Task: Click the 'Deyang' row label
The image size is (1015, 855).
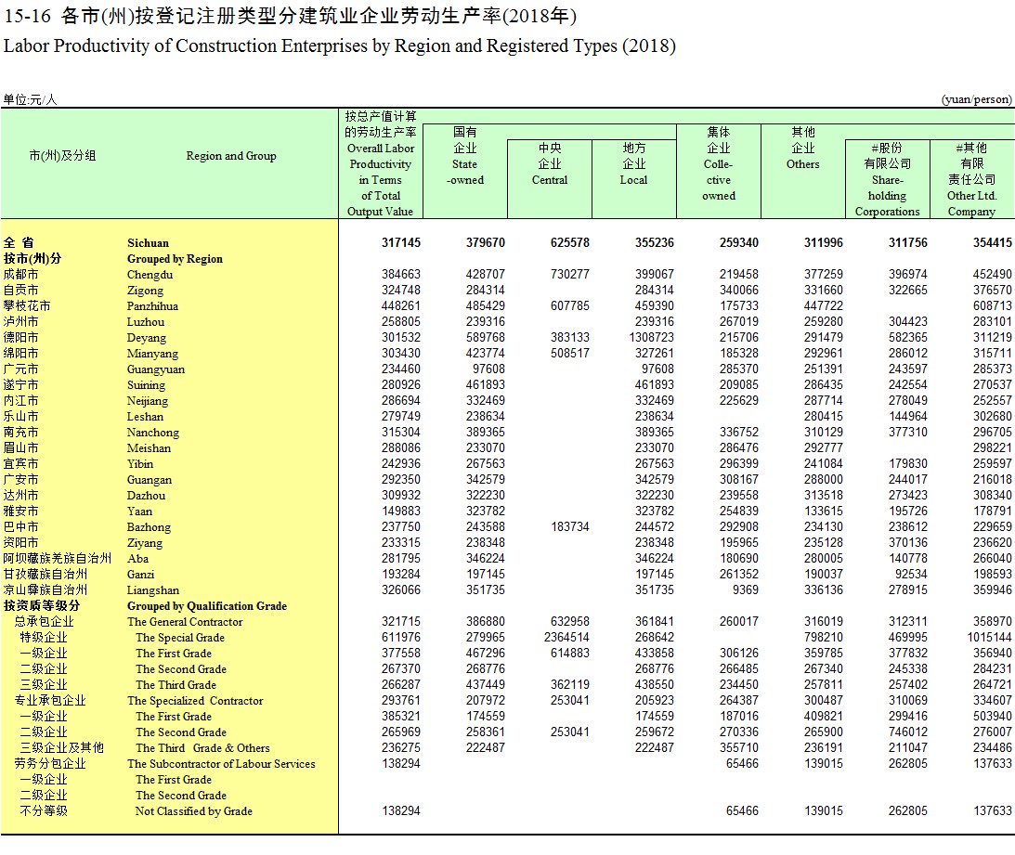Action: (147, 338)
